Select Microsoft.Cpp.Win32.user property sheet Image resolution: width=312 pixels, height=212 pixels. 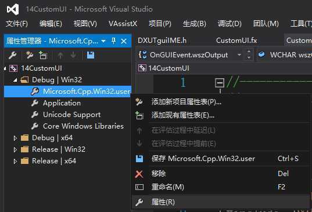tap(87, 92)
